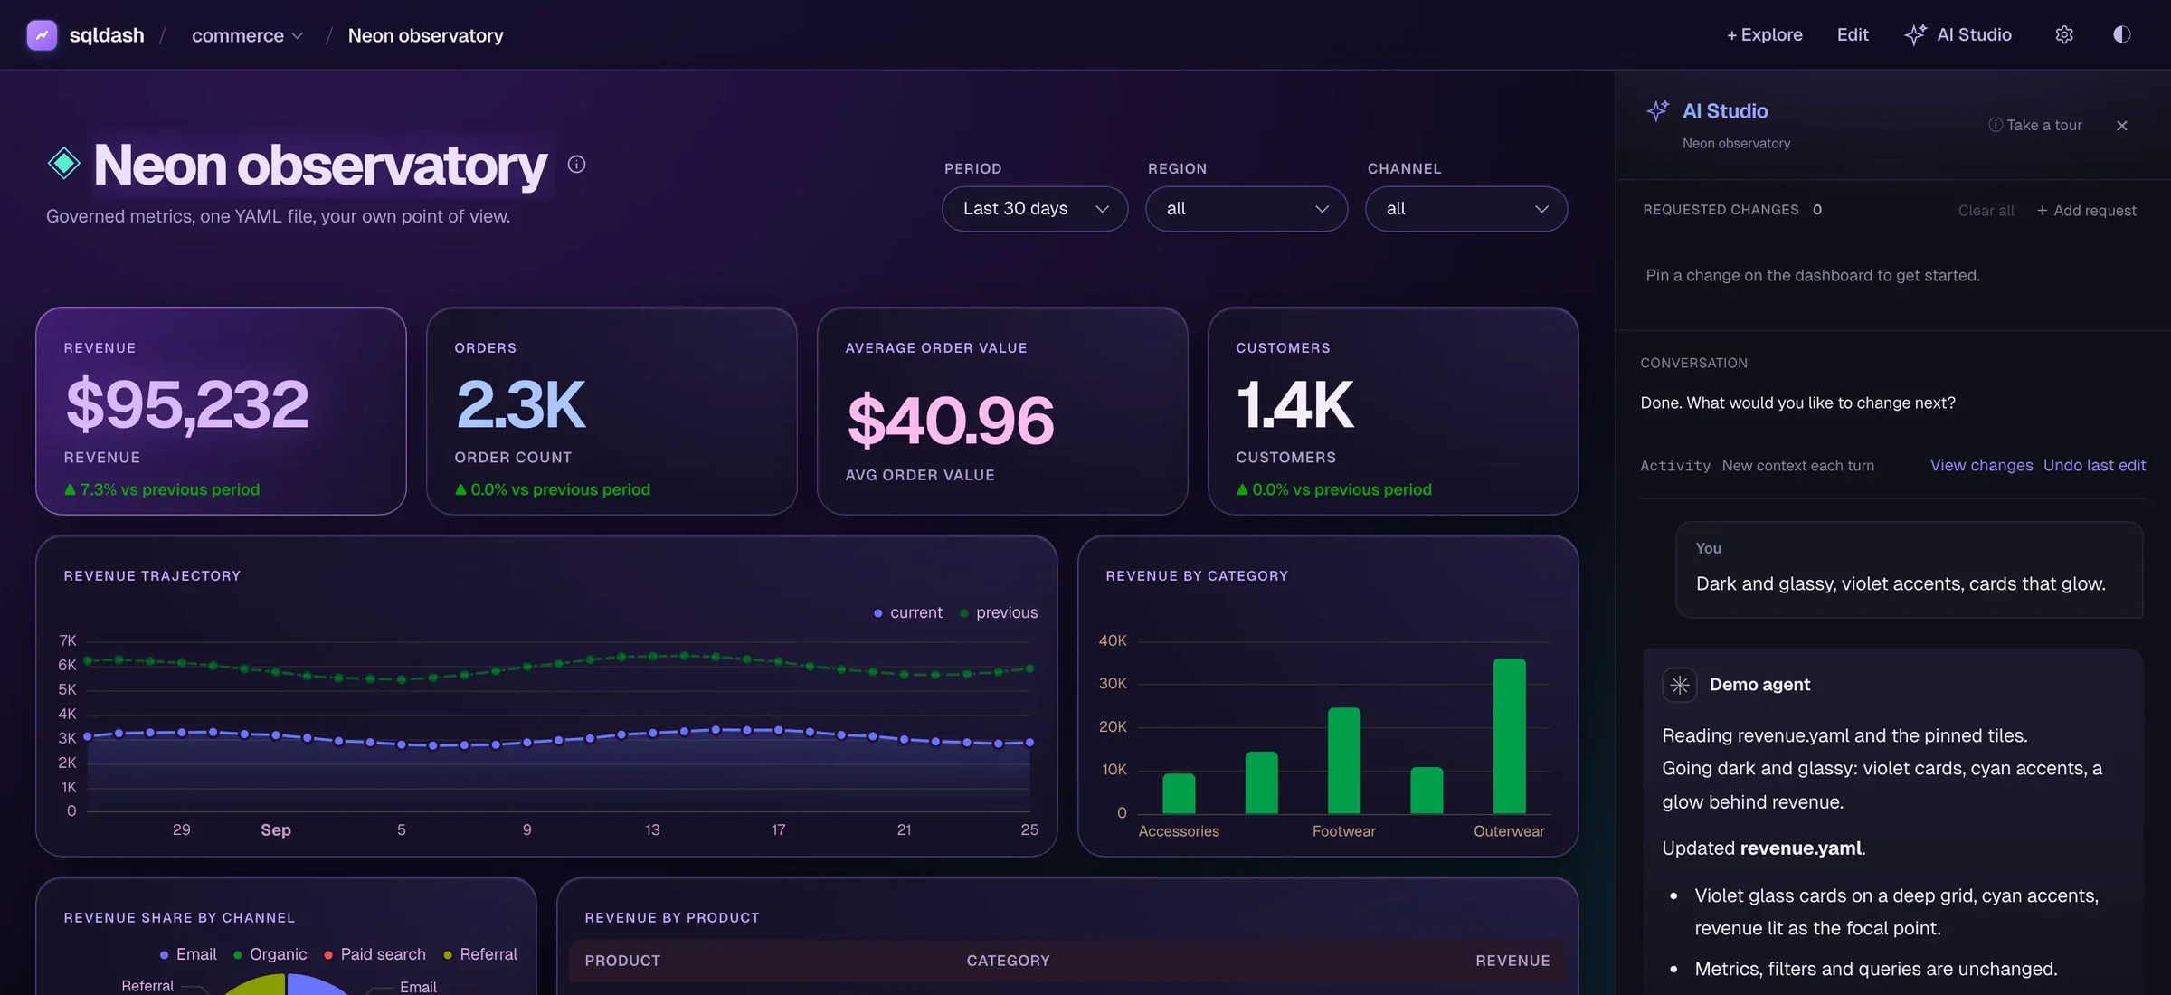
Task: Sort by the PRODUCT column header
Action: click(x=622, y=962)
